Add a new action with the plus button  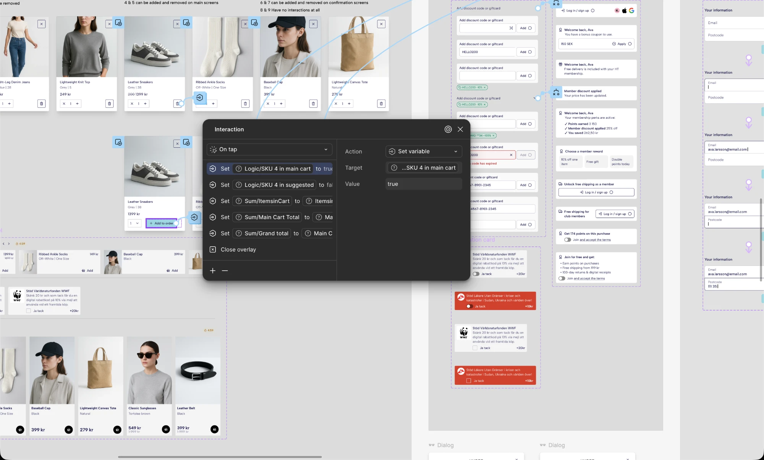(213, 271)
